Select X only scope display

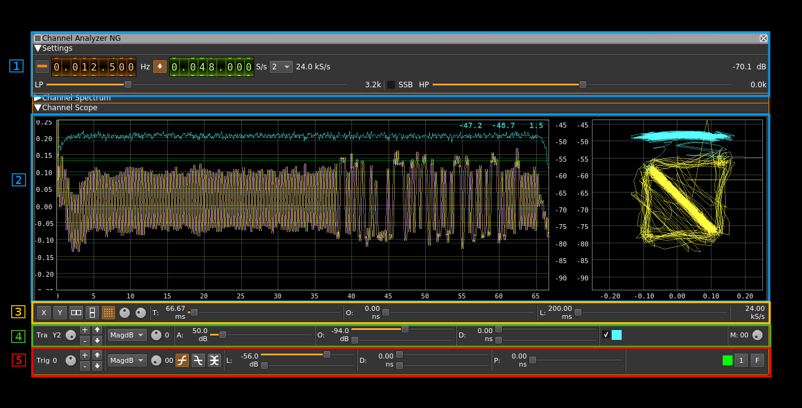tap(43, 313)
